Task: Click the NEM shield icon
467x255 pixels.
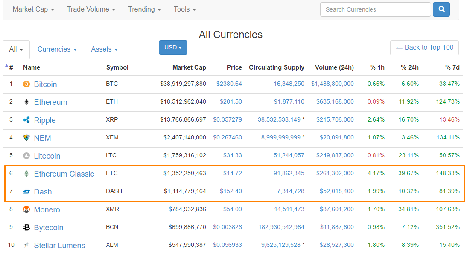Action: [x=26, y=138]
